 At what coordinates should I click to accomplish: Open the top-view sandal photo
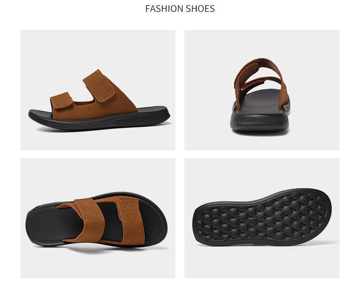tap(98, 218)
